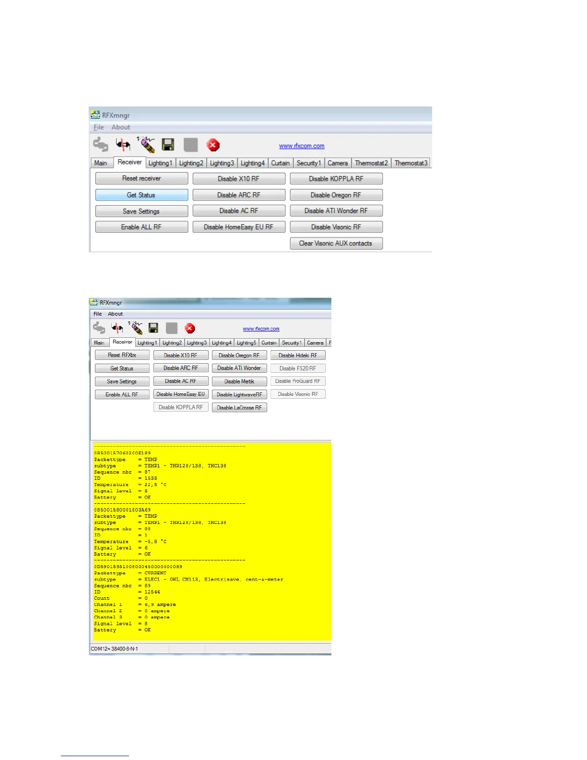Image resolution: width=587 pixels, height=760 pixels.
Task: Click Disable AC RF in upper window
Action: coord(239,211)
